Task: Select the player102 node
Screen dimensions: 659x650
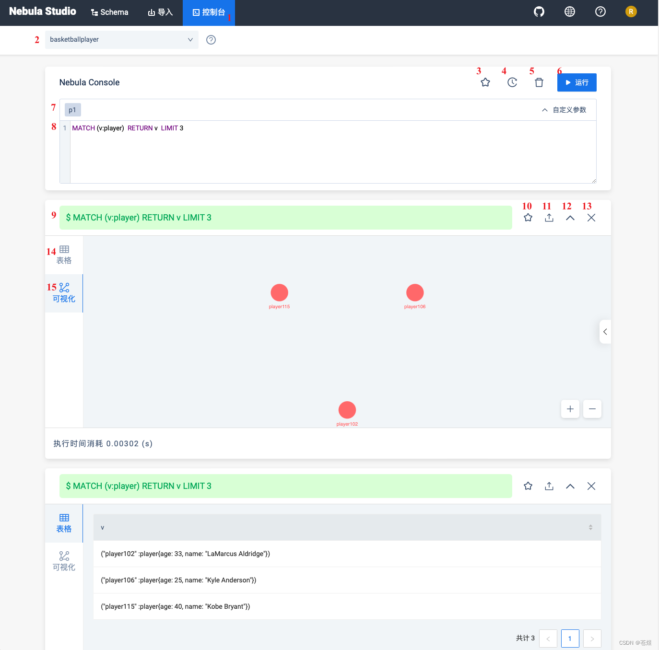Action: tap(347, 410)
